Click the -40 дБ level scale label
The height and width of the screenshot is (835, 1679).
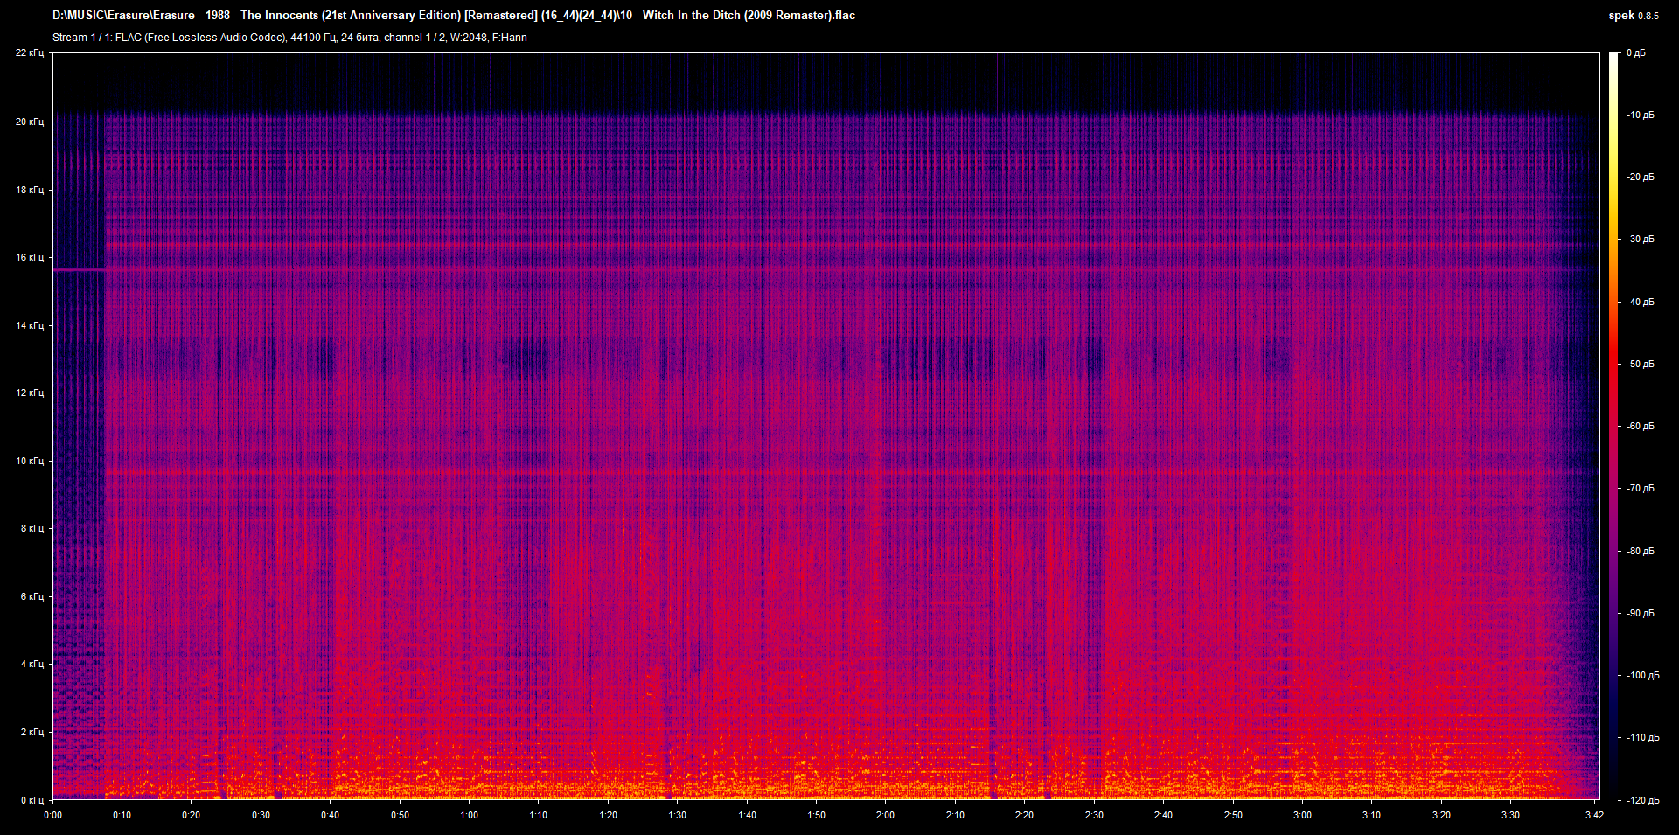coord(1640,302)
